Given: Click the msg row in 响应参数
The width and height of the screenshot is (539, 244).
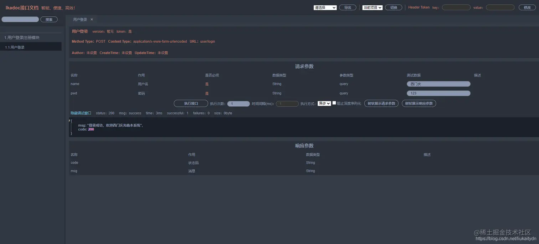Looking at the screenshot, I should coord(304,171).
